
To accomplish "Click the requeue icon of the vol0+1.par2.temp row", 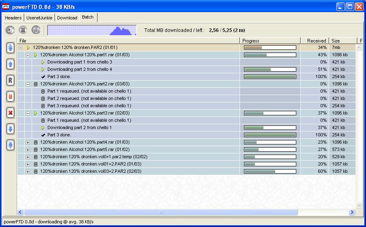I will (x=36, y=157).
